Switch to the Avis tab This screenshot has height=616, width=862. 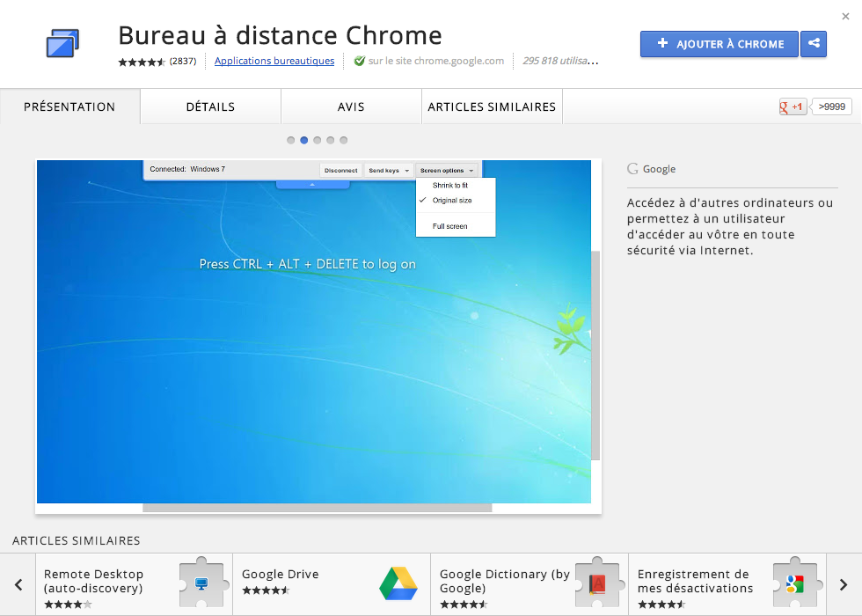[351, 106]
